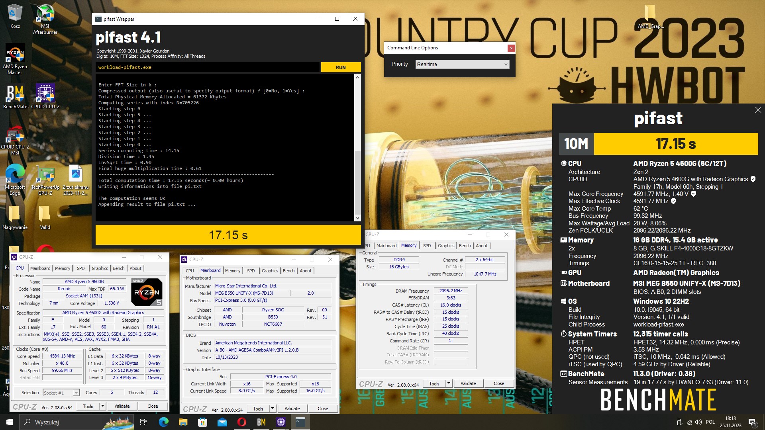Viewport: 765px width, 430px height.
Task: Open Opera browser from the taskbar
Action: pyautogui.click(x=241, y=422)
